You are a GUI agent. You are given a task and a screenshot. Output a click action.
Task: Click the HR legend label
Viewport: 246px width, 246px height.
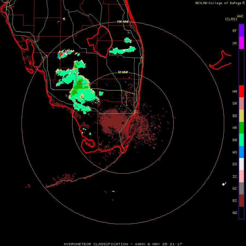click(x=235, y=128)
